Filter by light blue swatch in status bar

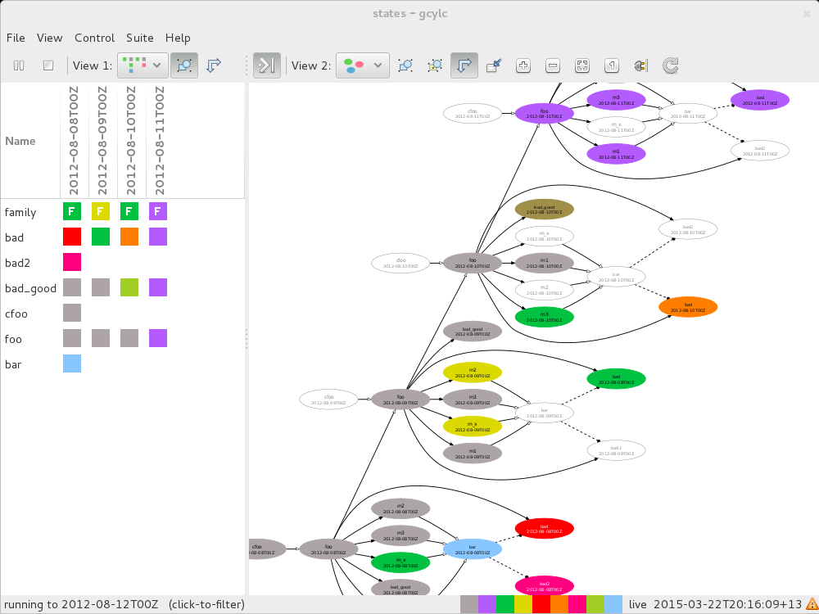point(613,605)
